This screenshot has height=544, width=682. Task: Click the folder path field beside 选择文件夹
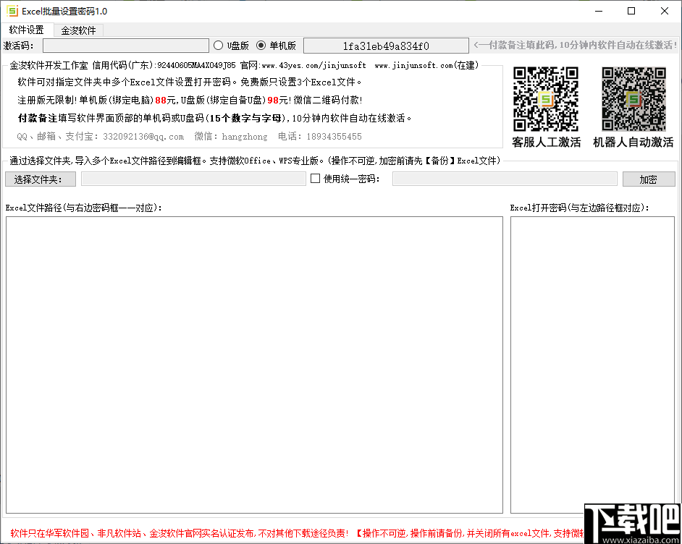193,179
